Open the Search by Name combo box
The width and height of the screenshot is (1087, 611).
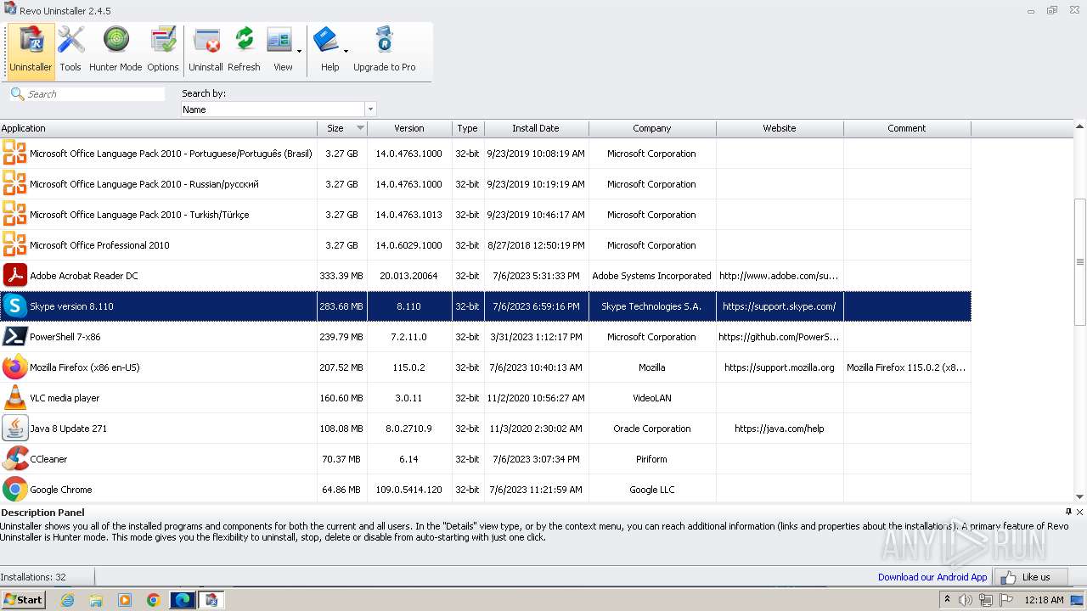278,109
